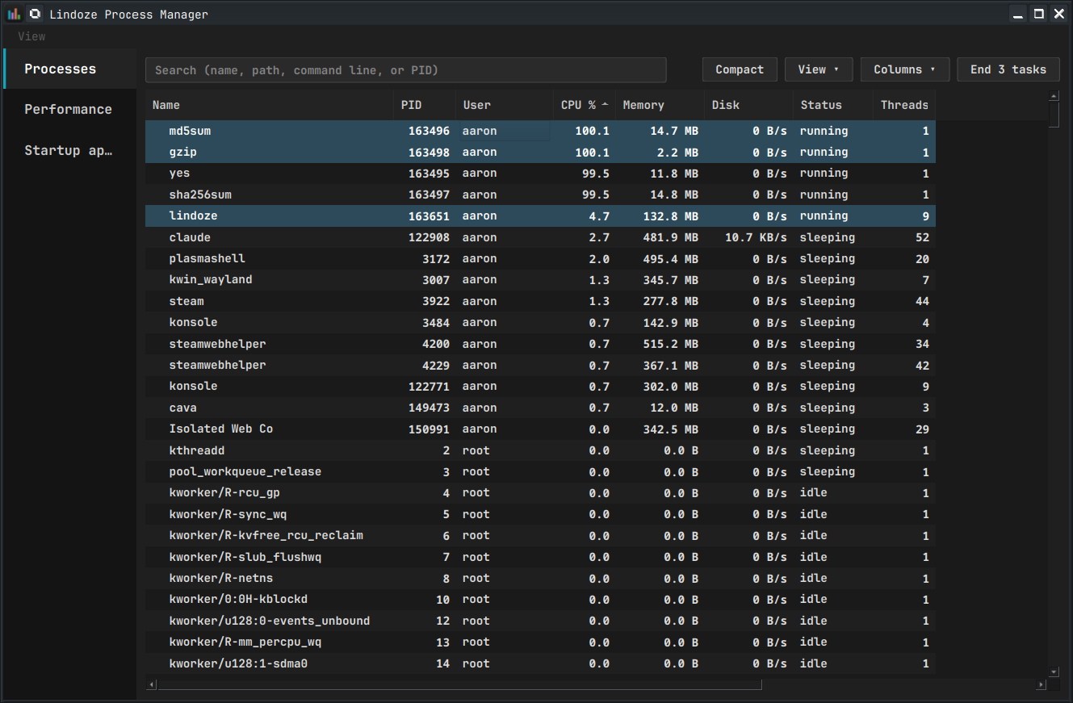
Task: Open the Startup apps tab
Action: [x=70, y=150]
